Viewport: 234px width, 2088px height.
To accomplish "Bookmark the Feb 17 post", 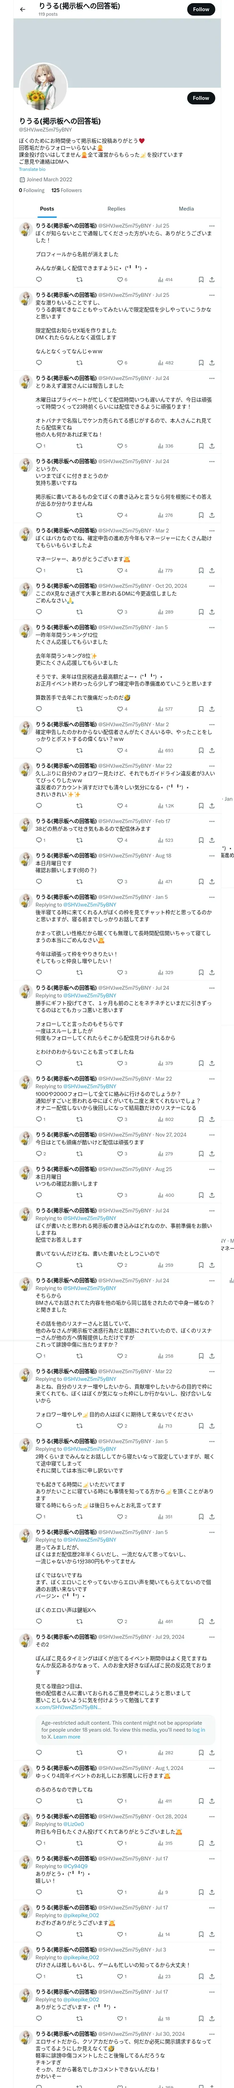I will point(200,840).
